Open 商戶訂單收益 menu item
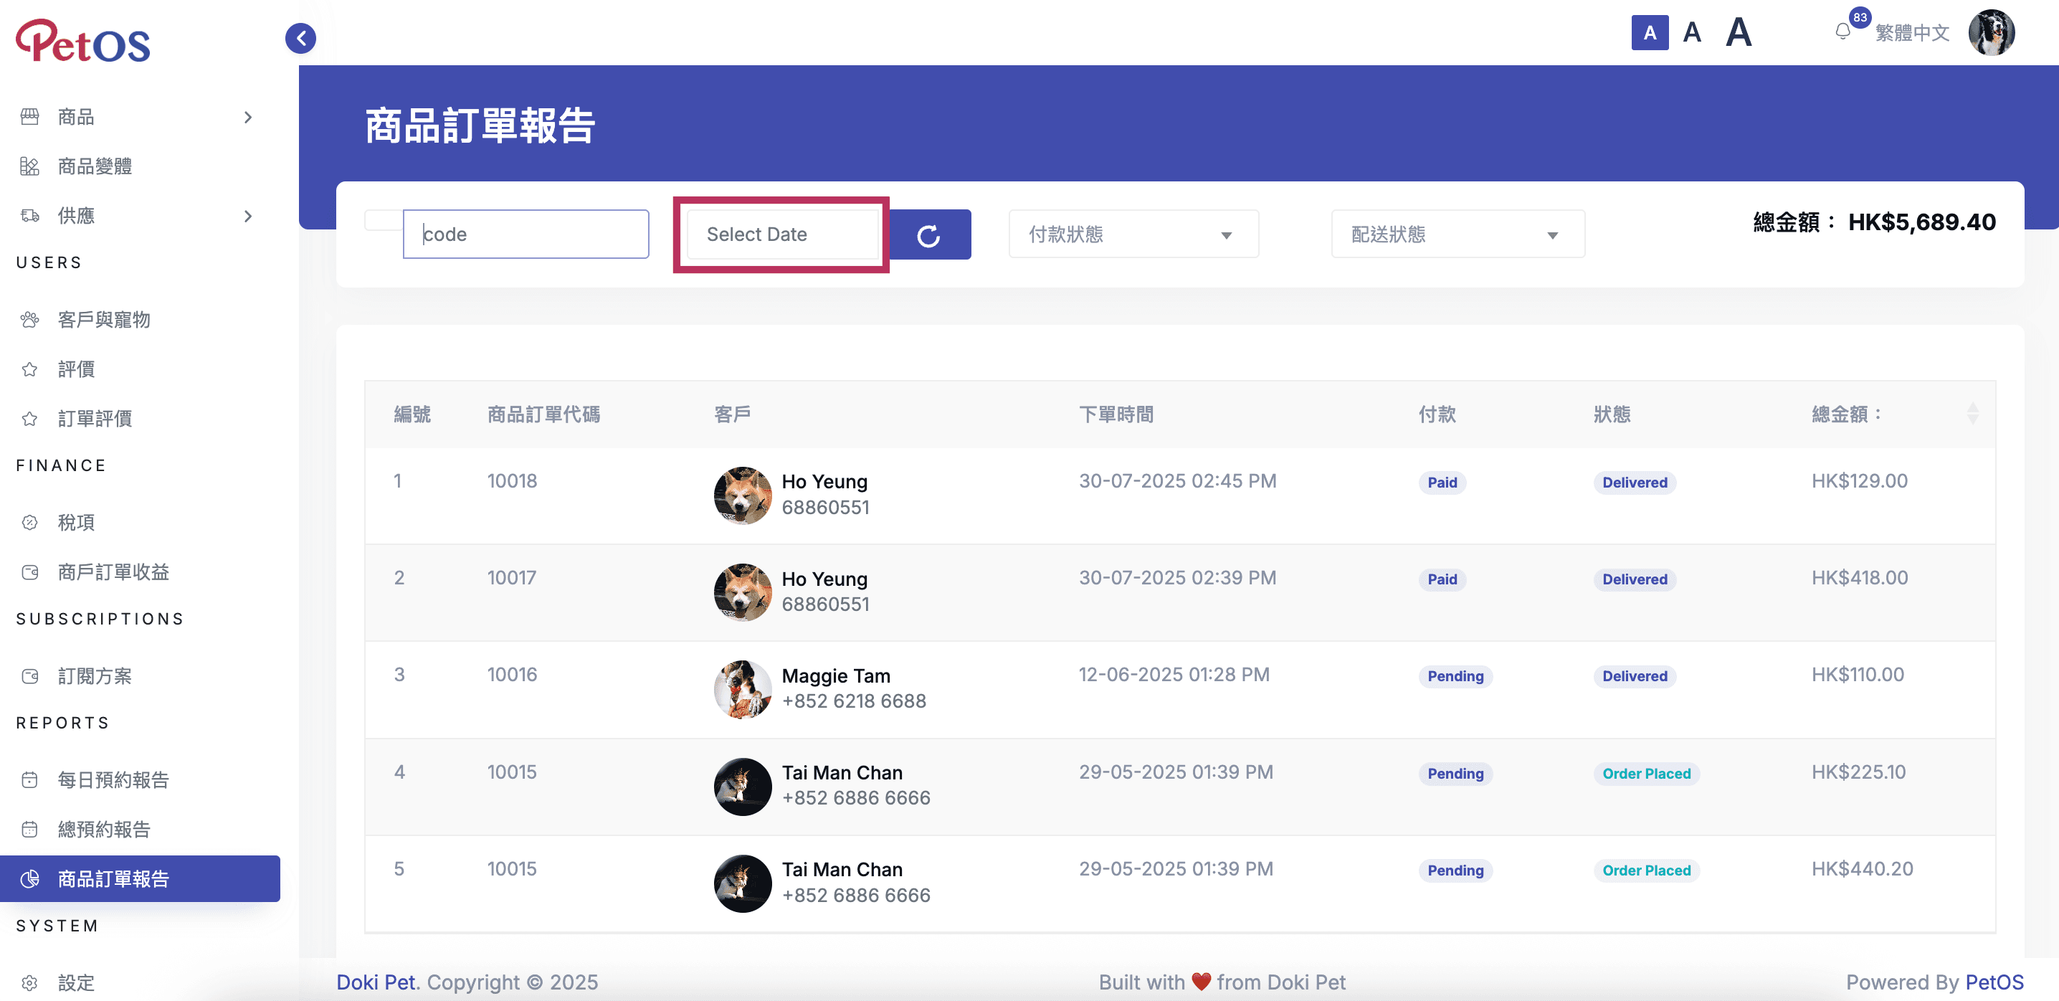The width and height of the screenshot is (2059, 1001). 113,572
